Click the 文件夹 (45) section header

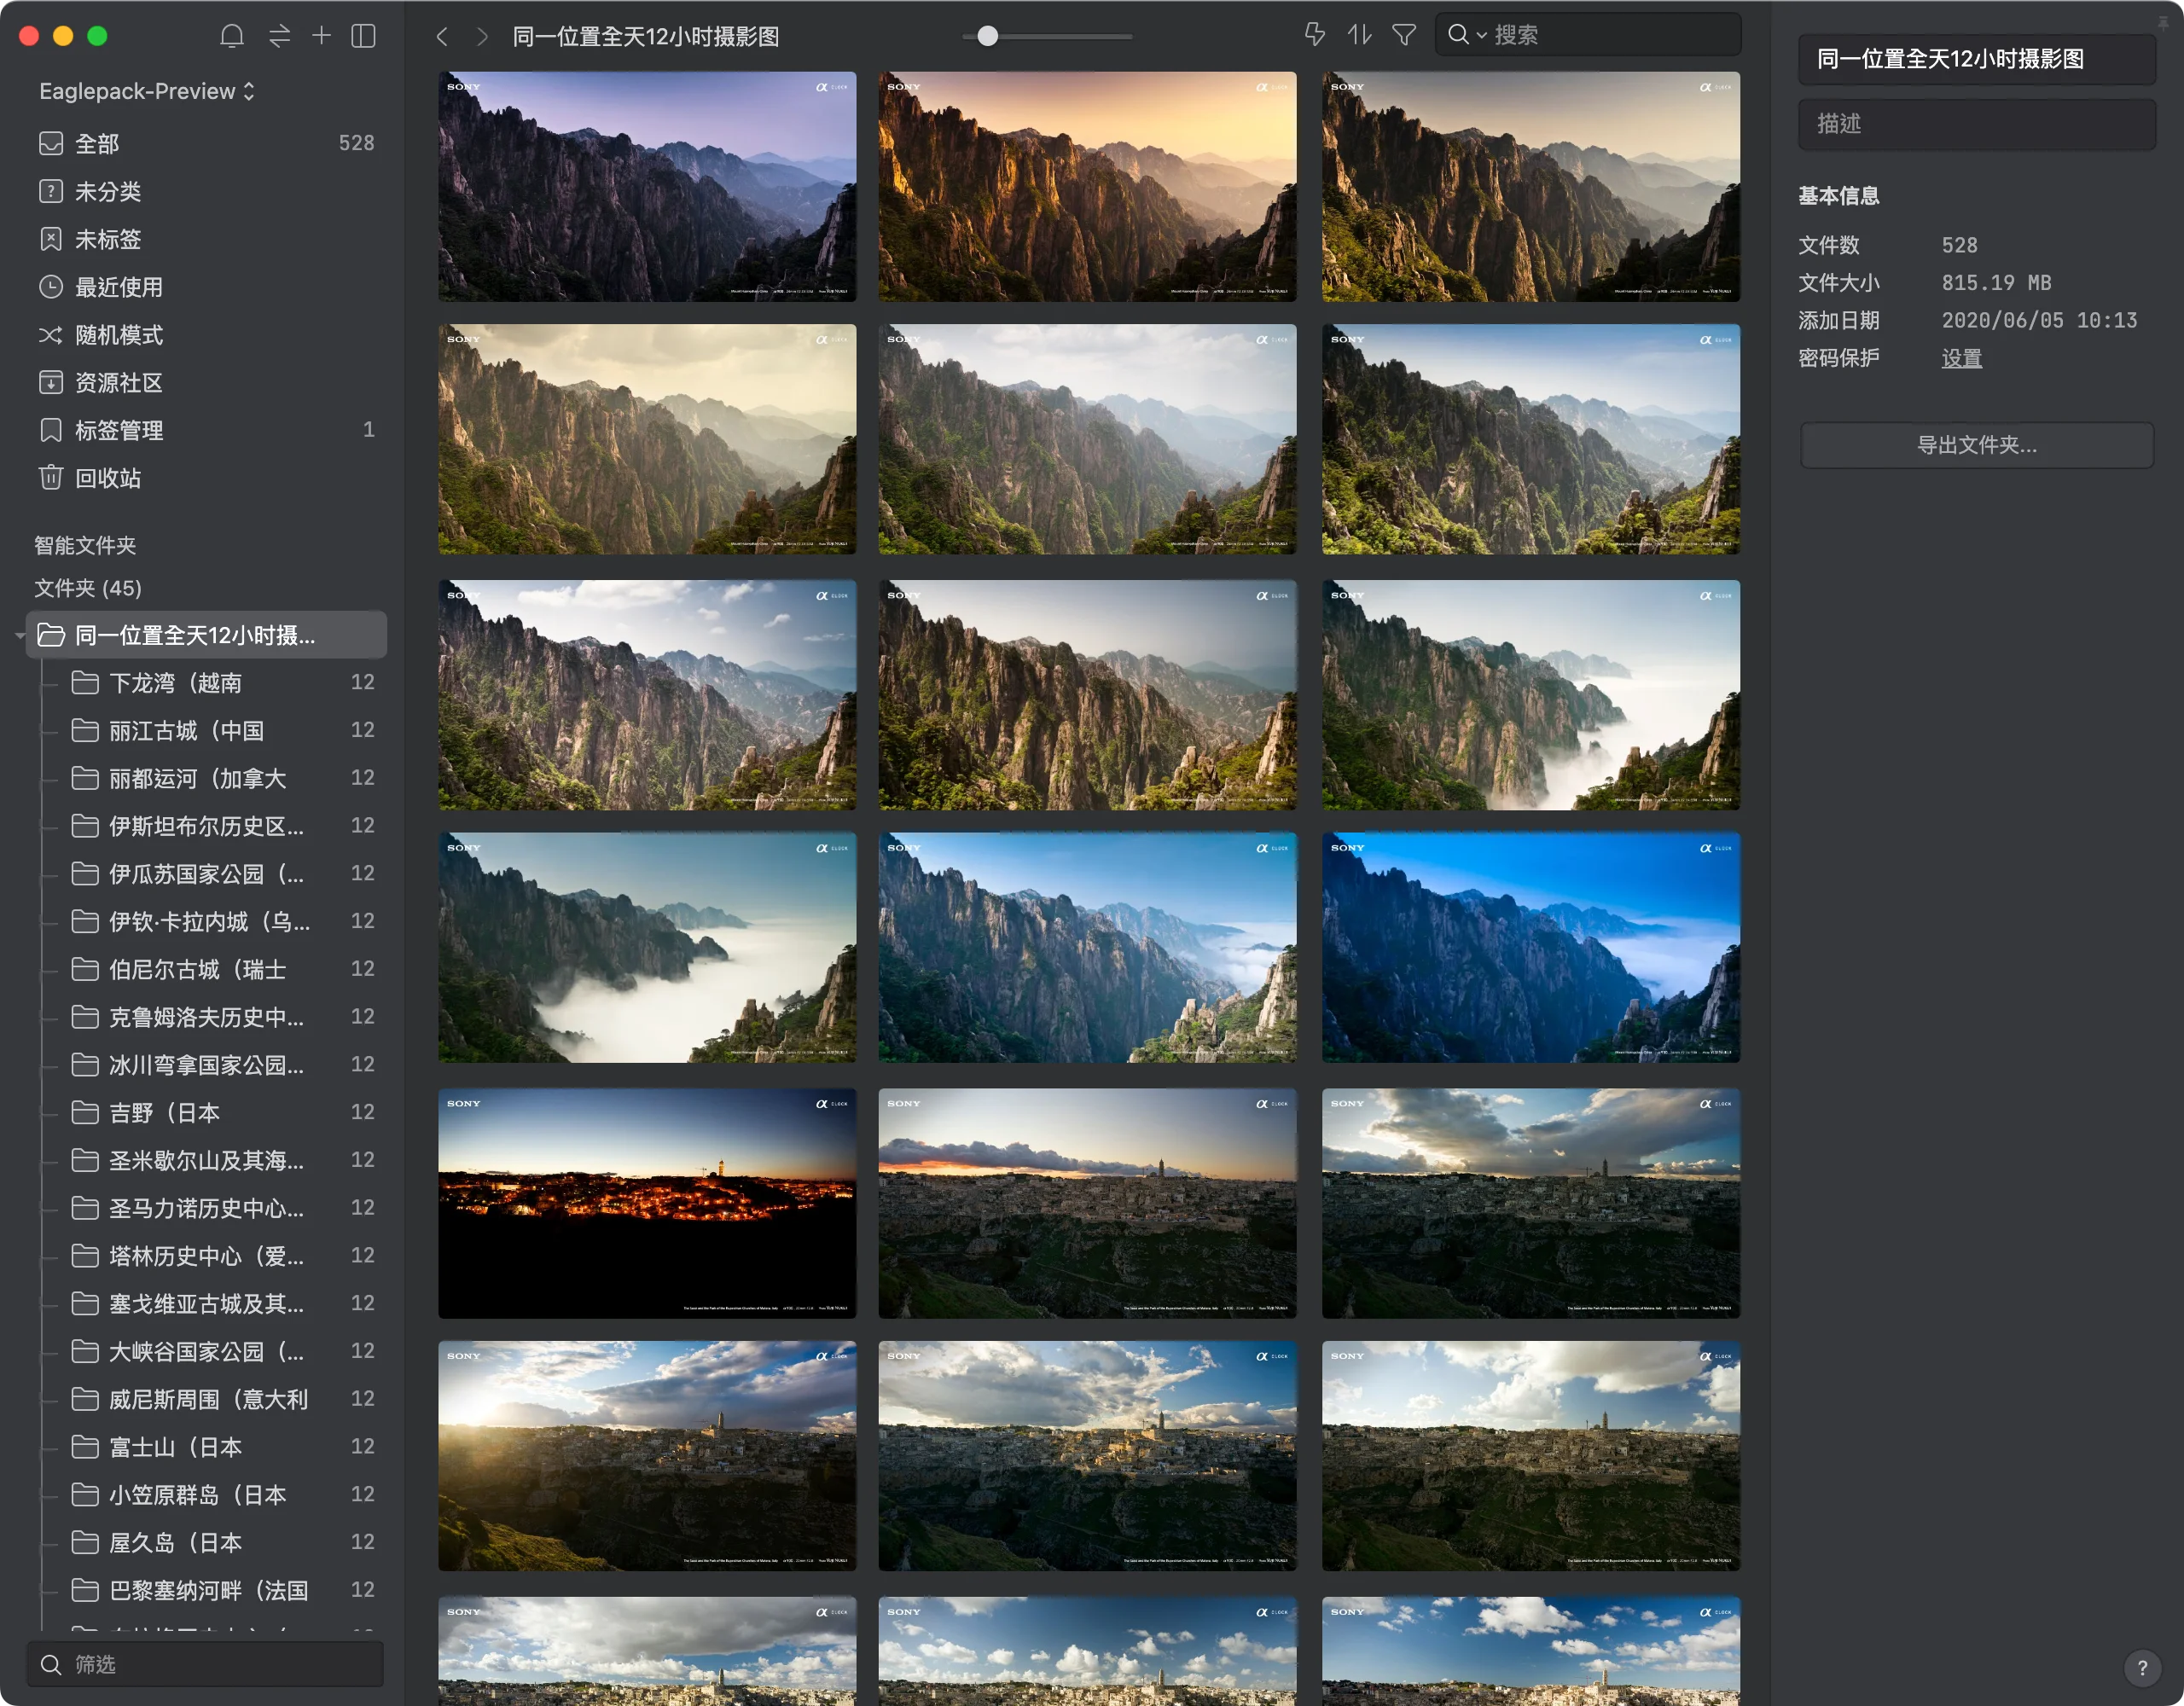tap(88, 588)
